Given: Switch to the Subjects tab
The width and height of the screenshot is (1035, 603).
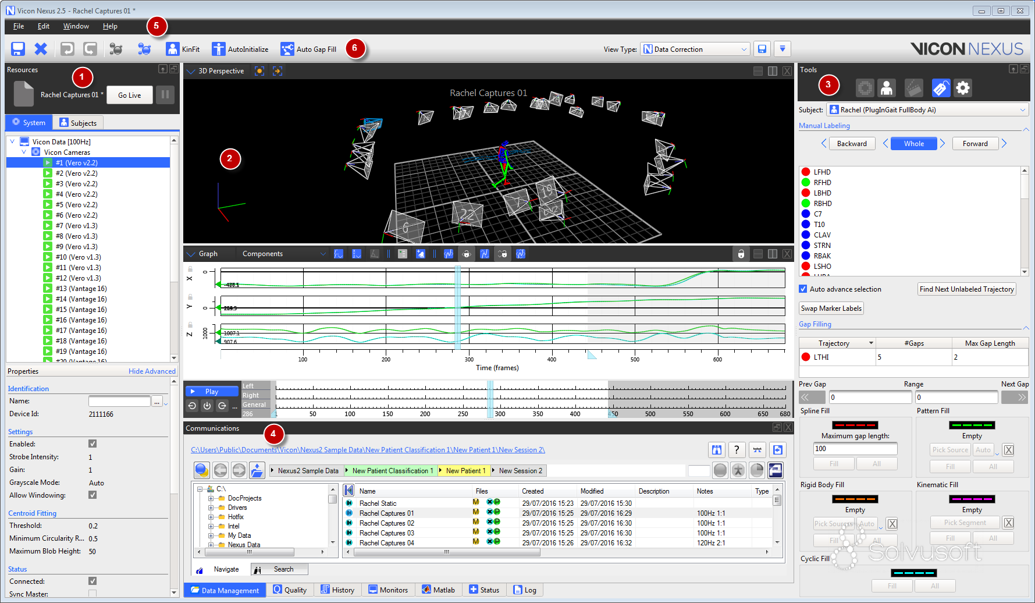Looking at the screenshot, I should pyautogui.click(x=79, y=123).
